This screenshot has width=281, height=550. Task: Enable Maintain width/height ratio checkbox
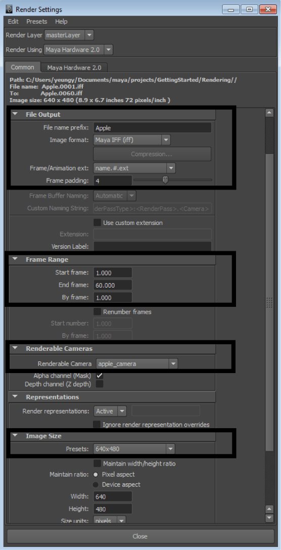[x=97, y=464]
